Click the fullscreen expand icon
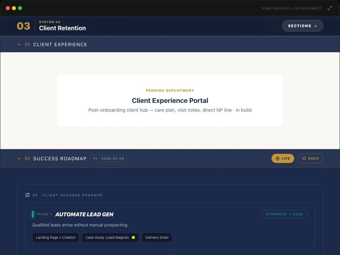This screenshot has height=255, width=340. point(329,8)
